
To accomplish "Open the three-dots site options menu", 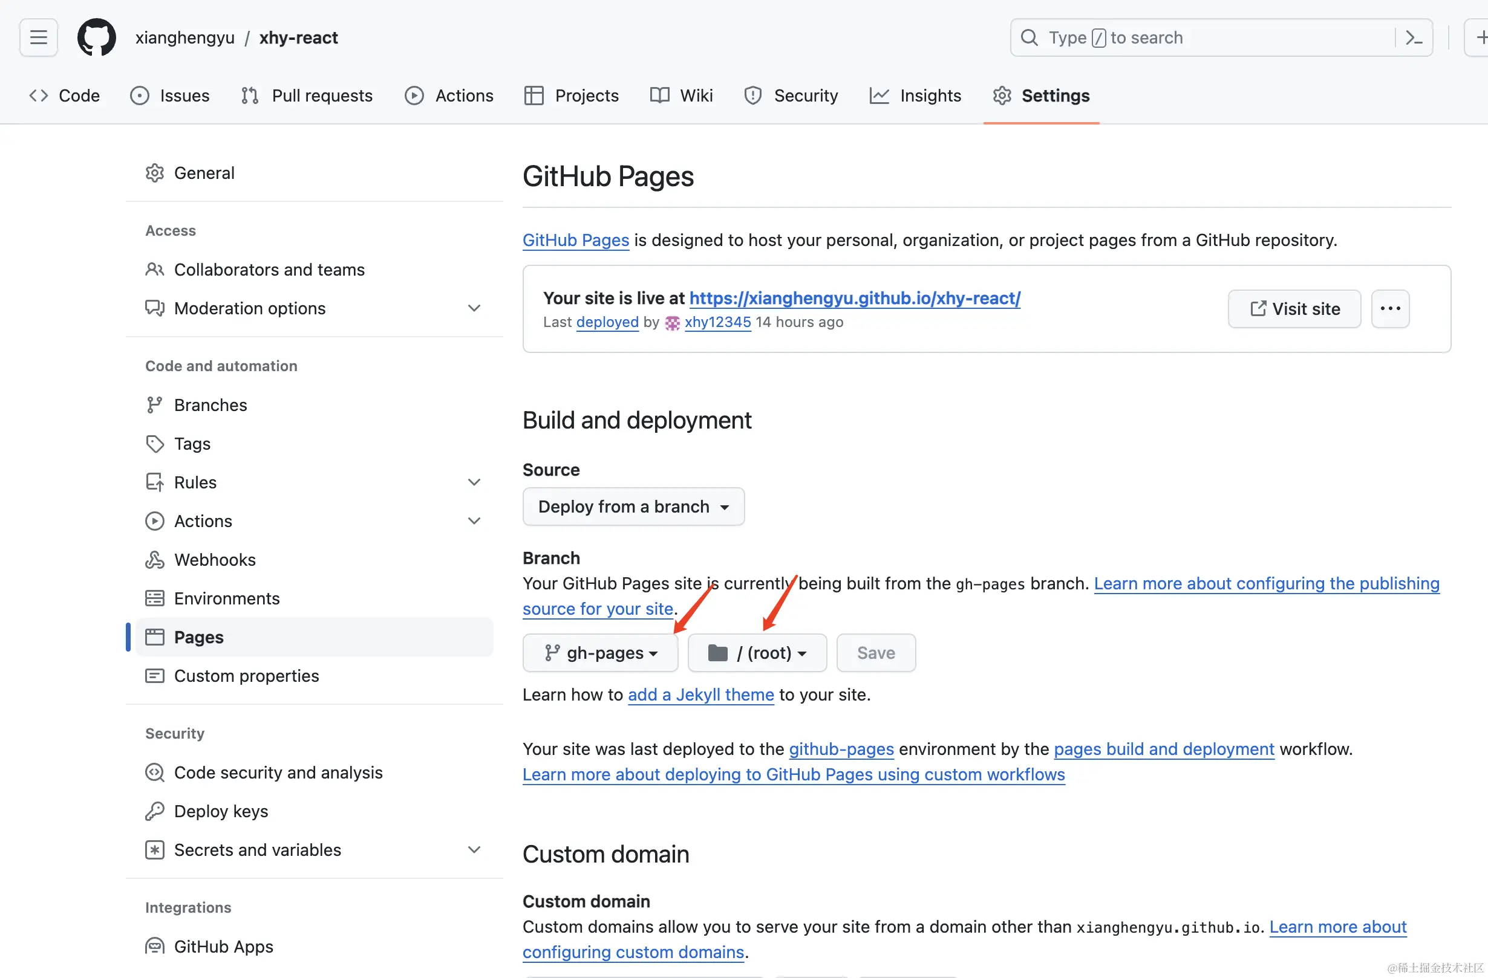I will 1390,309.
